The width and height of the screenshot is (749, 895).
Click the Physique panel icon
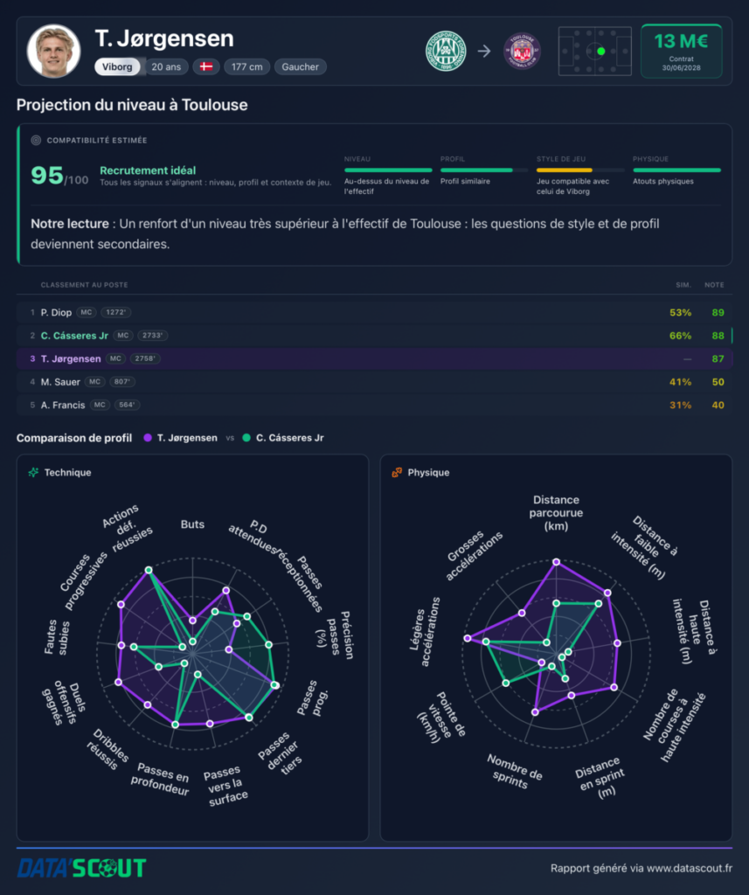pos(397,472)
